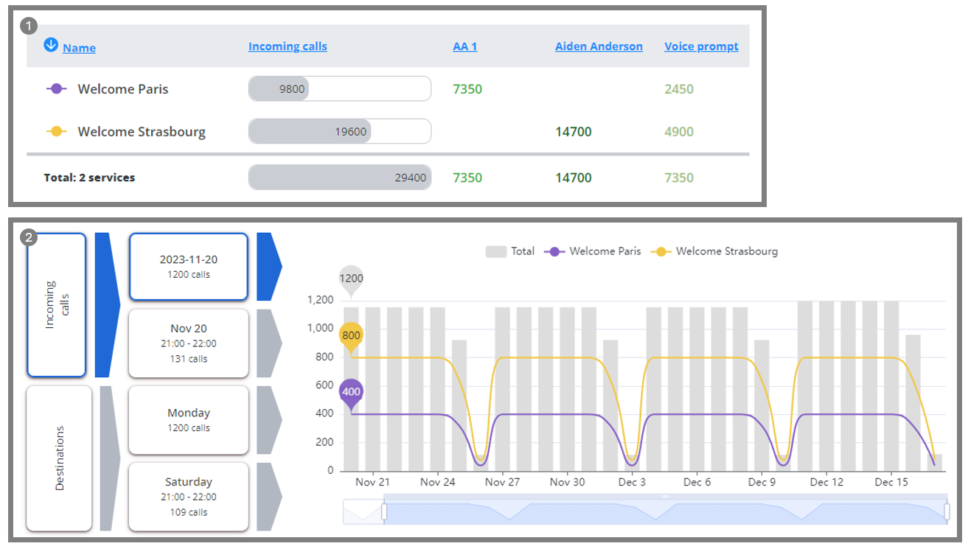Click gray arrow next to Destinations tab
Image resolution: width=968 pixels, height=549 pixels.
tap(109, 458)
